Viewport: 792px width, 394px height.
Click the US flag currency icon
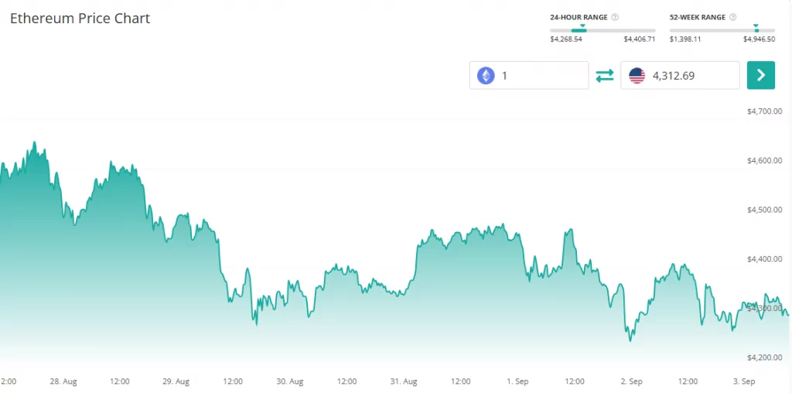(x=637, y=76)
